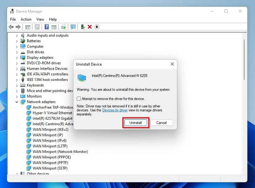The image size is (255, 188).
Task: Open the Devices by driver link
Action: pyautogui.click(x=115, y=110)
